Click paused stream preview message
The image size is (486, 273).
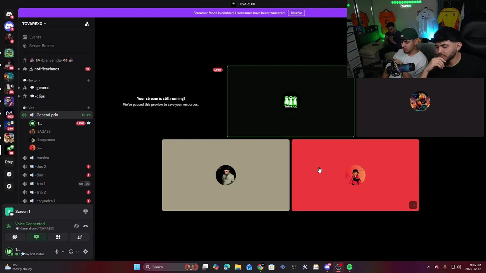(161, 101)
